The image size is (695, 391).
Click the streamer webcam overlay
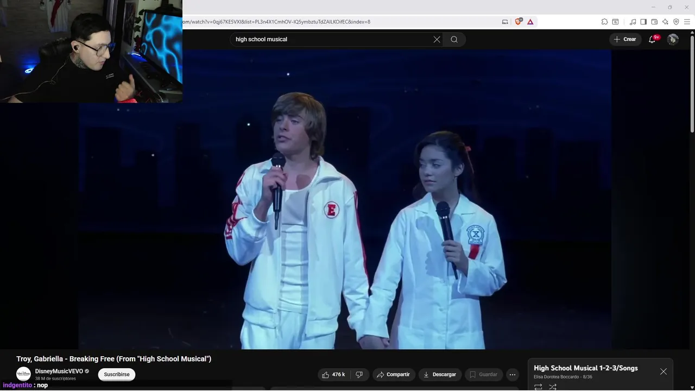(91, 51)
